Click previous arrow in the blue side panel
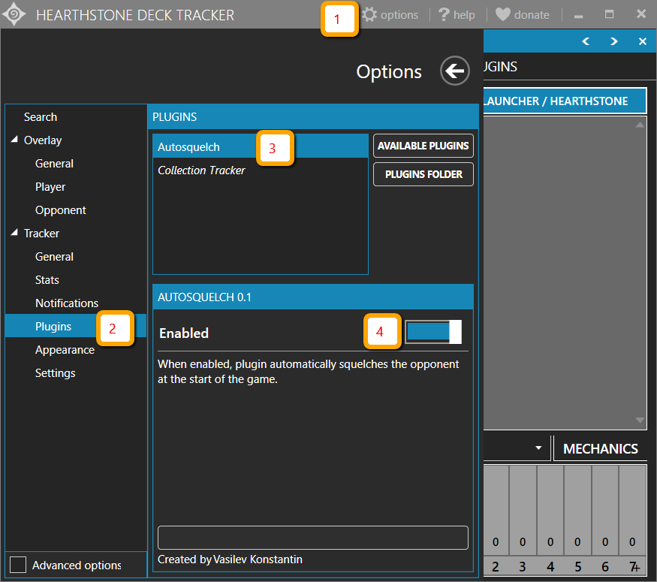Screen dimensions: 657x582 [x=586, y=41]
